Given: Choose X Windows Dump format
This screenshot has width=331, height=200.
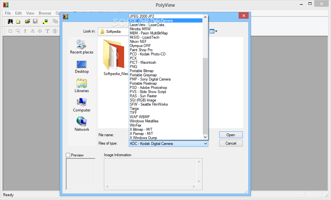Looking at the screenshot, I should click(x=166, y=138).
